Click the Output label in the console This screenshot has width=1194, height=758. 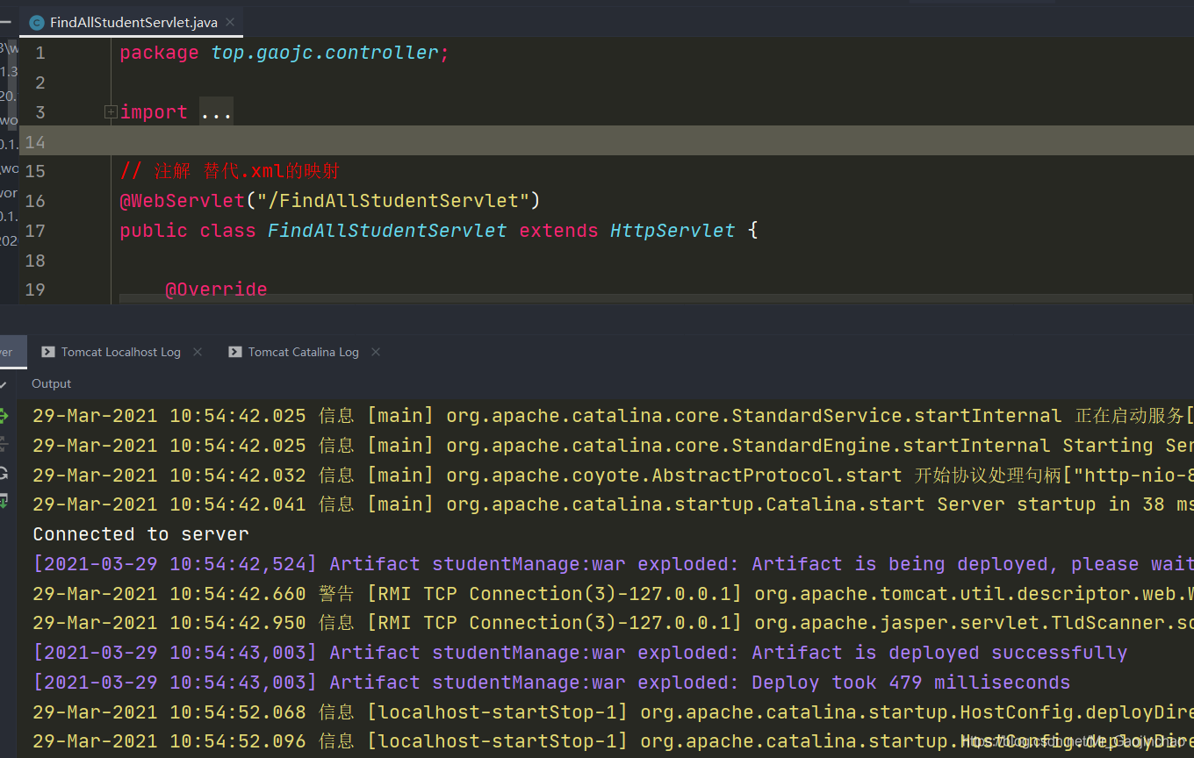[52, 383]
